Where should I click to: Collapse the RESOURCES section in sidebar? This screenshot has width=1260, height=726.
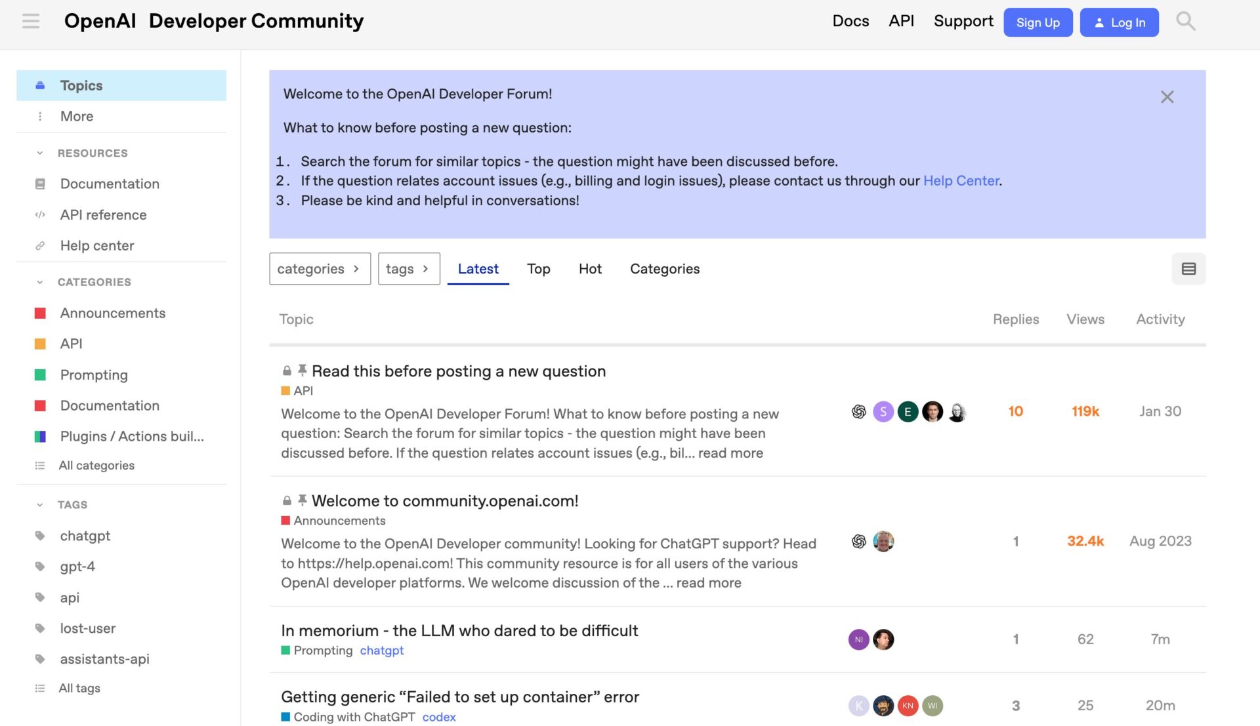click(39, 152)
